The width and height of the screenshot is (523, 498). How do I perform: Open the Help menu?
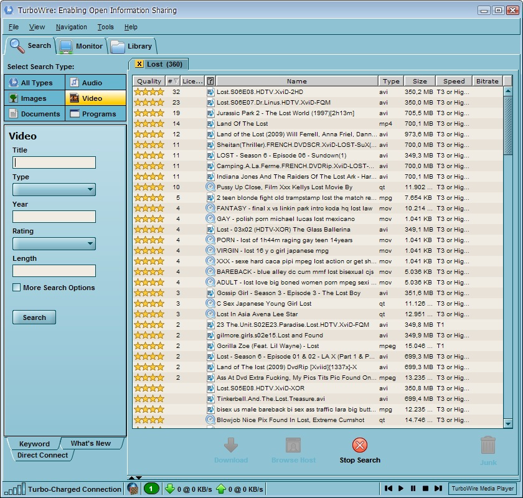[x=131, y=27]
